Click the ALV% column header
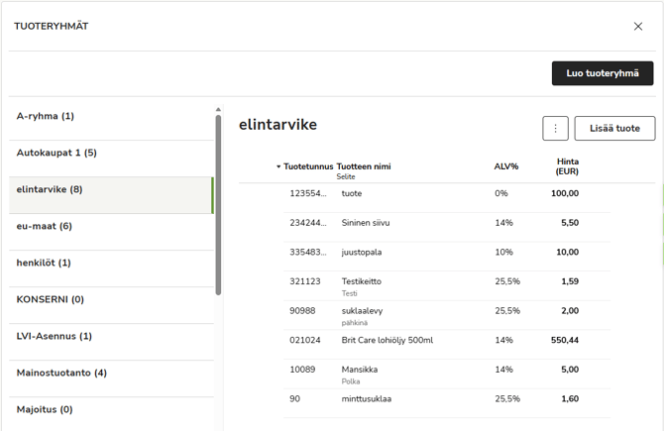Viewport: 664px width, 431px height. pyautogui.click(x=506, y=166)
